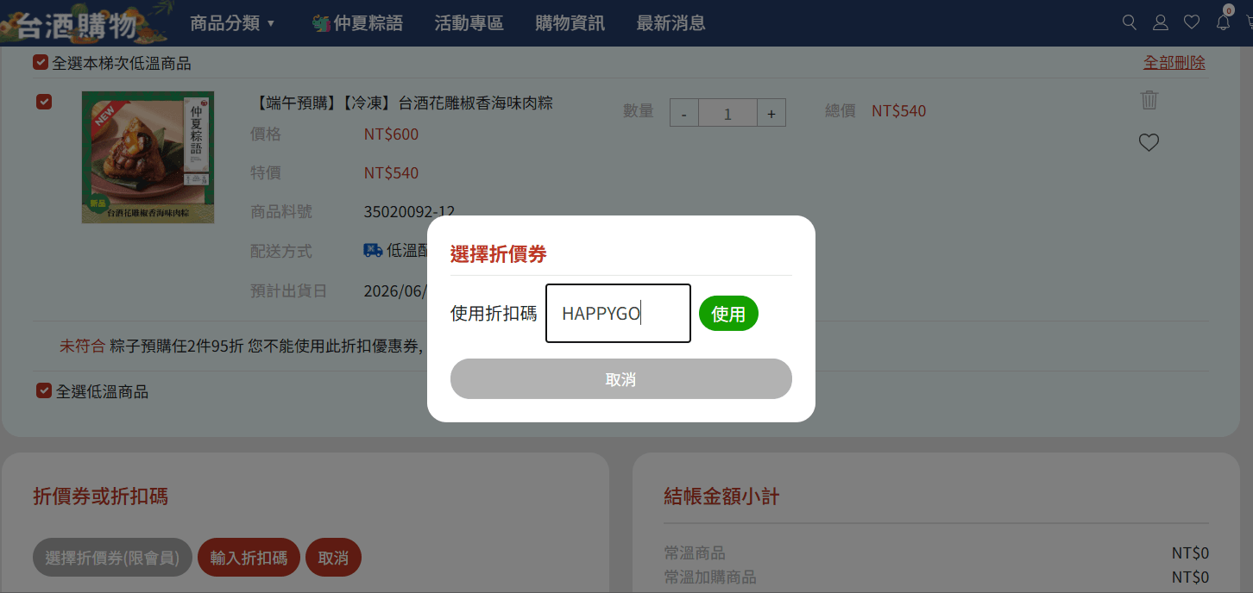The width and height of the screenshot is (1253, 593).
Task: Open the member account icon
Action: tap(1161, 22)
